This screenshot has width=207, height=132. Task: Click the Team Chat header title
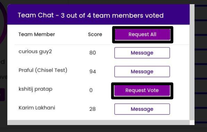click(91, 15)
